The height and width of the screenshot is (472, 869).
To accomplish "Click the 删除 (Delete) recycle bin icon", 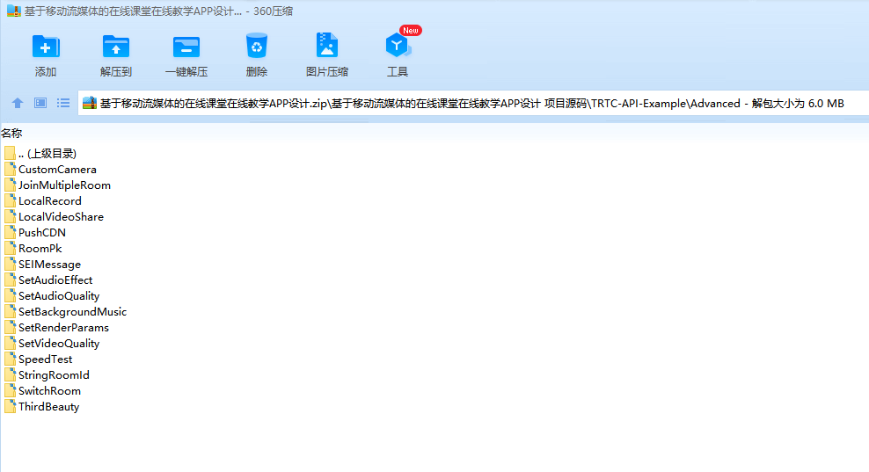I will coord(257,46).
